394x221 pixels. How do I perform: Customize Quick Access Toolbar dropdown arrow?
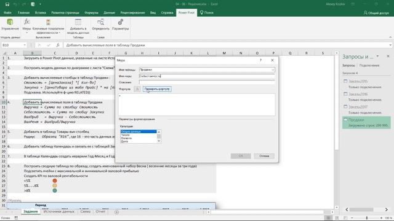point(40,4)
